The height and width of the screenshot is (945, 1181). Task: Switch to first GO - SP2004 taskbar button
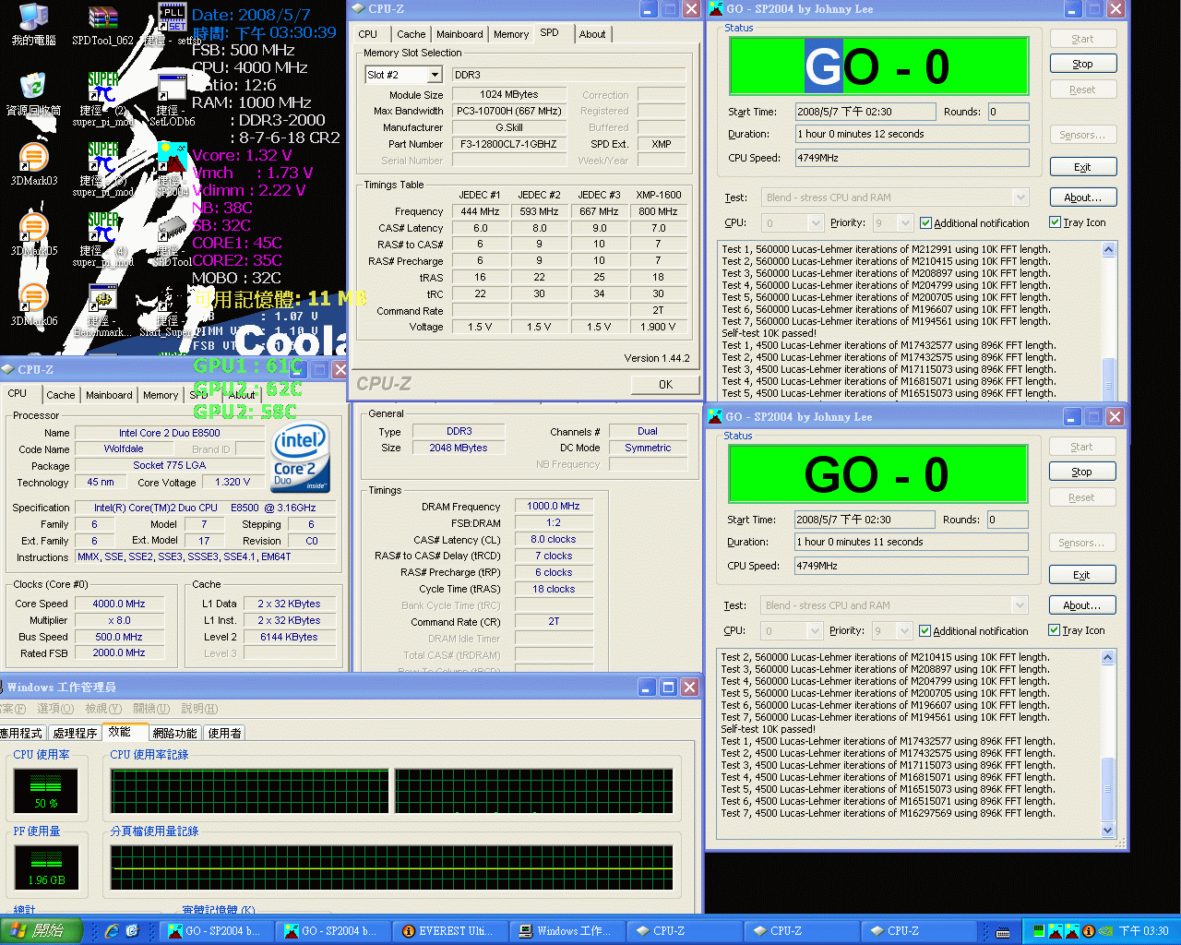[218, 931]
